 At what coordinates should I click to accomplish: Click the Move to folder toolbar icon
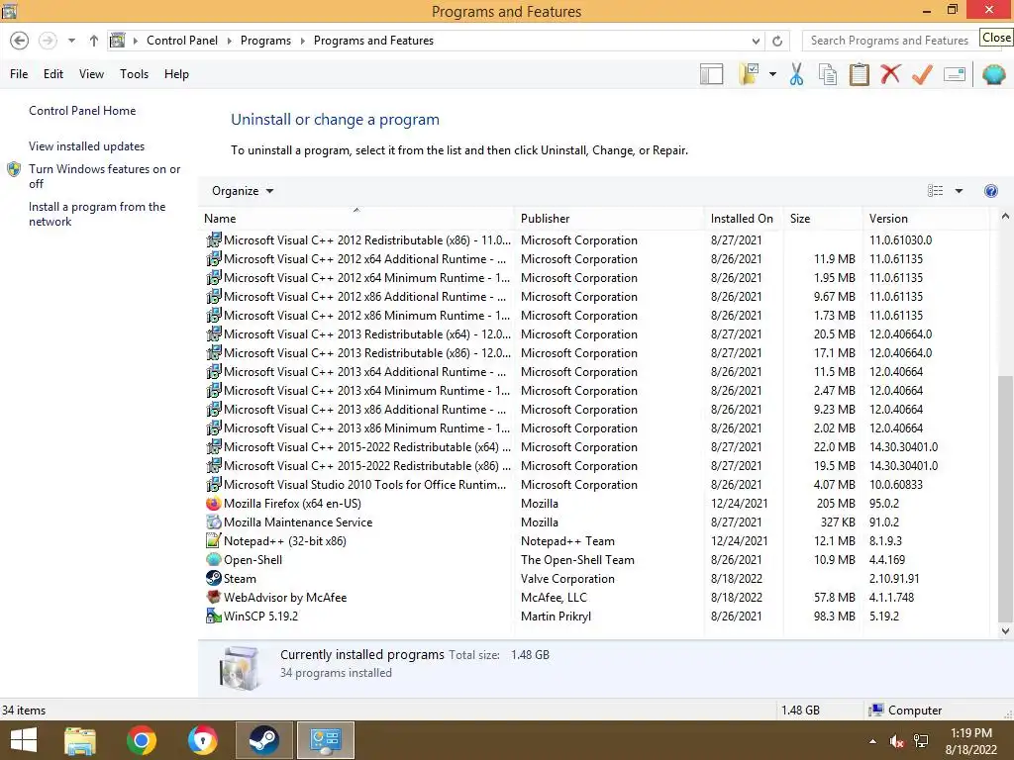pyautogui.click(x=749, y=74)
